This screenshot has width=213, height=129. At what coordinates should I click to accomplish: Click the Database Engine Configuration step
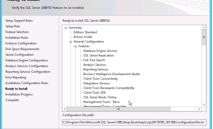point(27,60)
